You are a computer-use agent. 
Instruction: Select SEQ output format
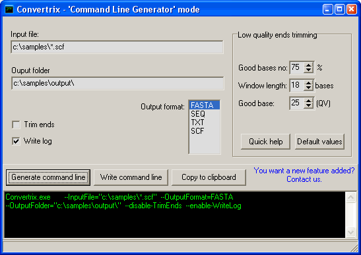click(x=205, y=114)
